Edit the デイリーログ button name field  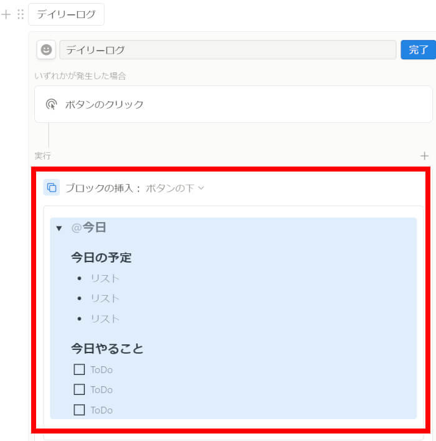(x=227, y=50)
